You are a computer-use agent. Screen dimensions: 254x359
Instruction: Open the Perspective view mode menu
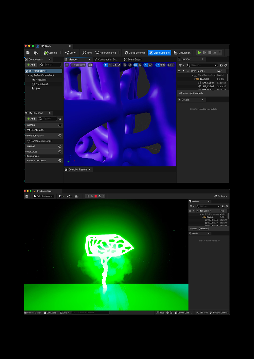(78, 65)
